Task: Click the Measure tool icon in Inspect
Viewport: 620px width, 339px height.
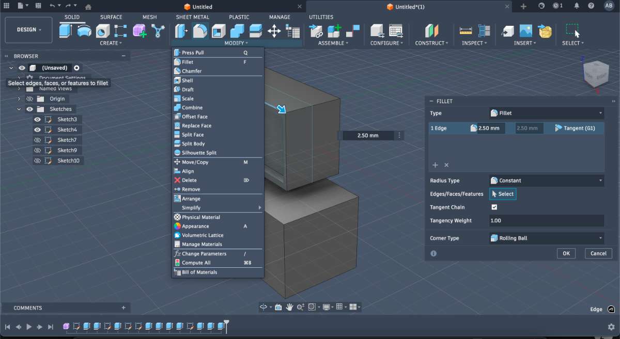Action: (466, 31)
